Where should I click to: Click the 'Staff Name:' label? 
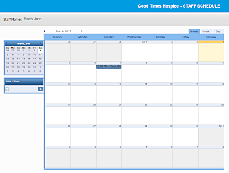tap(12, 19)
